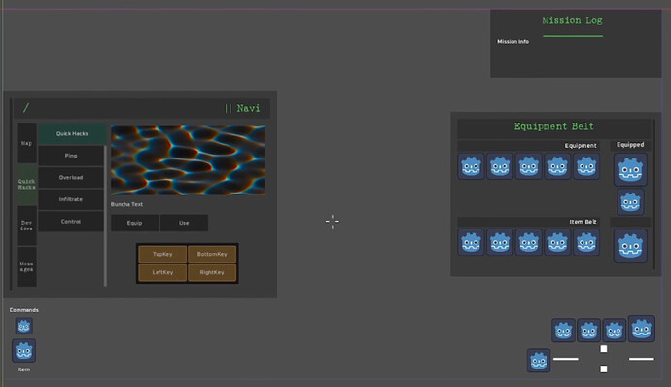Viewport: 671px width, 387px height.
Task: Open the Map side tab in Navi
Action: (26, 143)
